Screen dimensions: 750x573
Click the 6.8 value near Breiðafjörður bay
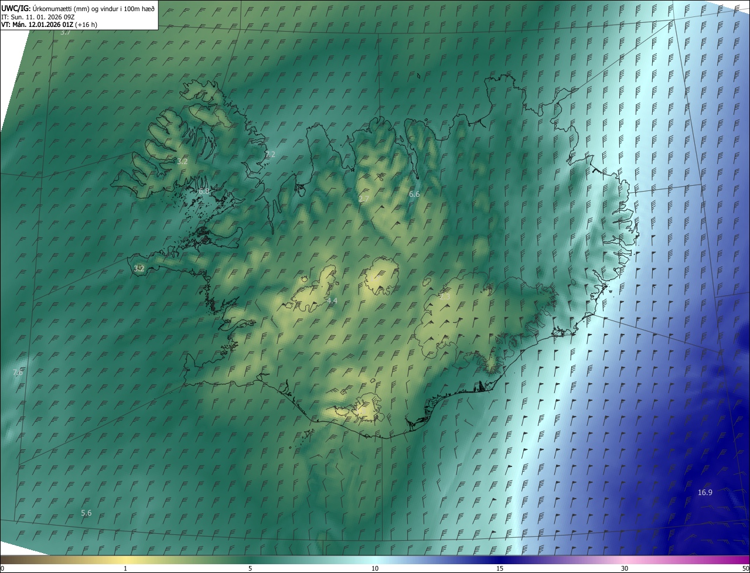203,192
